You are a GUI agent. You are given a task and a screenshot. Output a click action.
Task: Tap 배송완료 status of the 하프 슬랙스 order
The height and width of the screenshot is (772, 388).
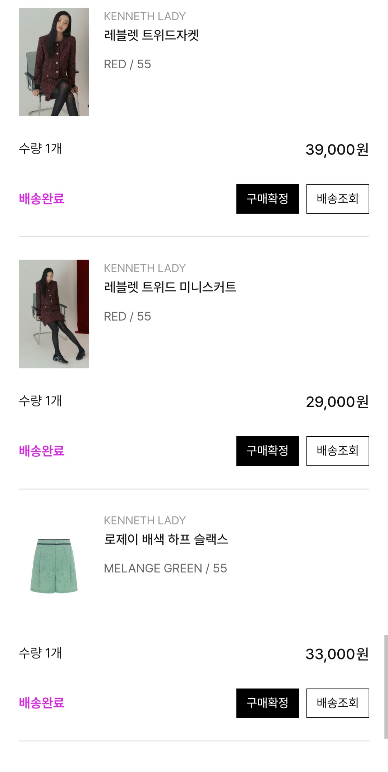coord(42,703)
